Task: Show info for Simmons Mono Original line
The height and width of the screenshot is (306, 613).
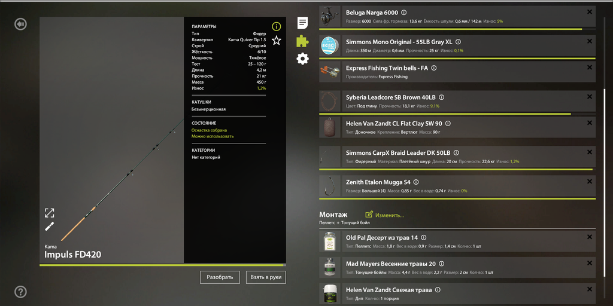Action: 458,42
